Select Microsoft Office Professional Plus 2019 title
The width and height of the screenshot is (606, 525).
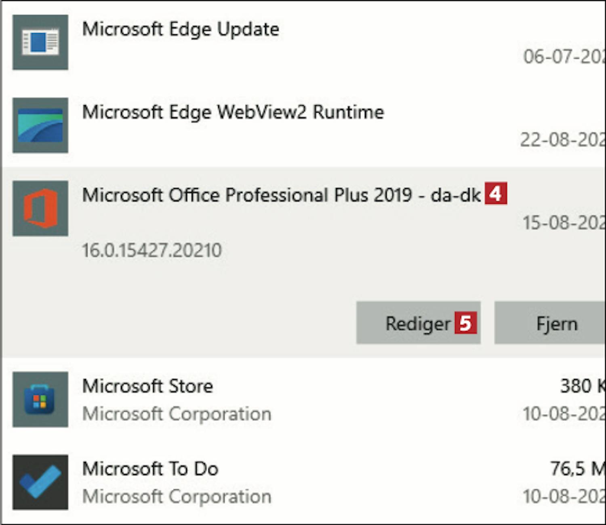[x=282, y=195]
